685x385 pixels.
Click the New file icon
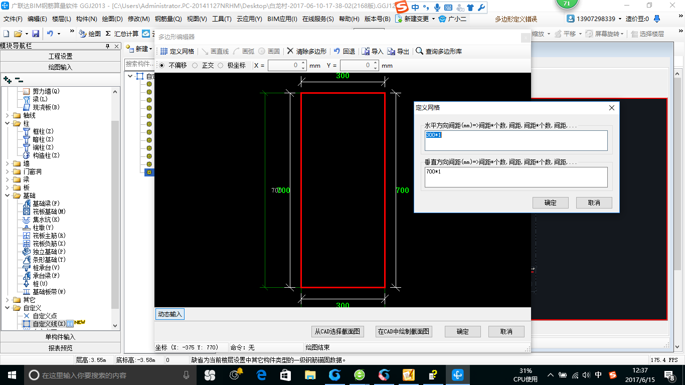(x=6, y=34)
